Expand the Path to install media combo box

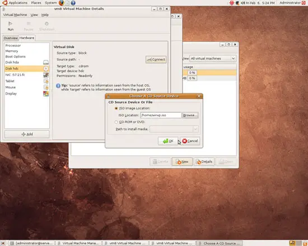[x=174, y=129]
